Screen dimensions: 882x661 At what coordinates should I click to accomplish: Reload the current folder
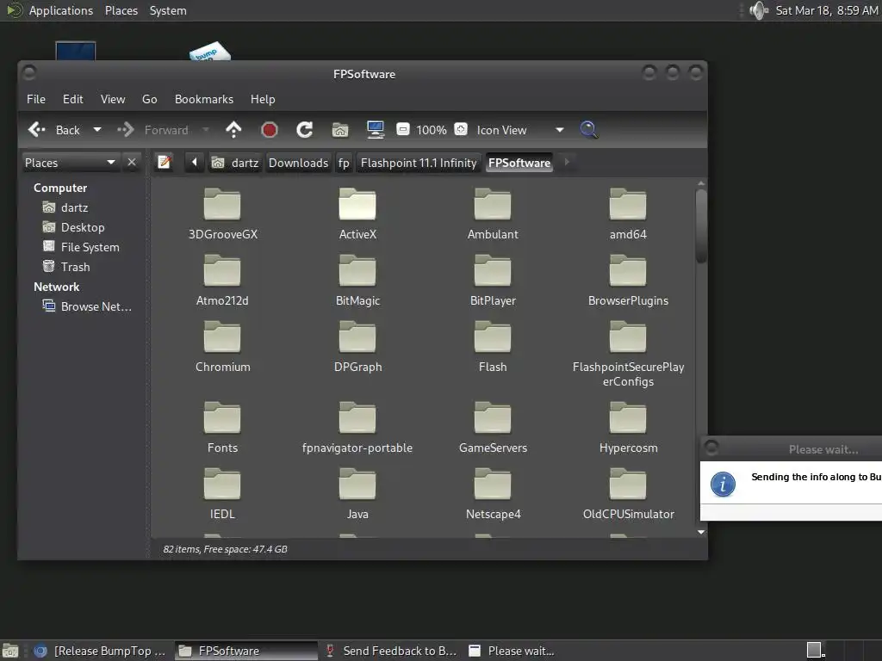[x=305, y=130]
